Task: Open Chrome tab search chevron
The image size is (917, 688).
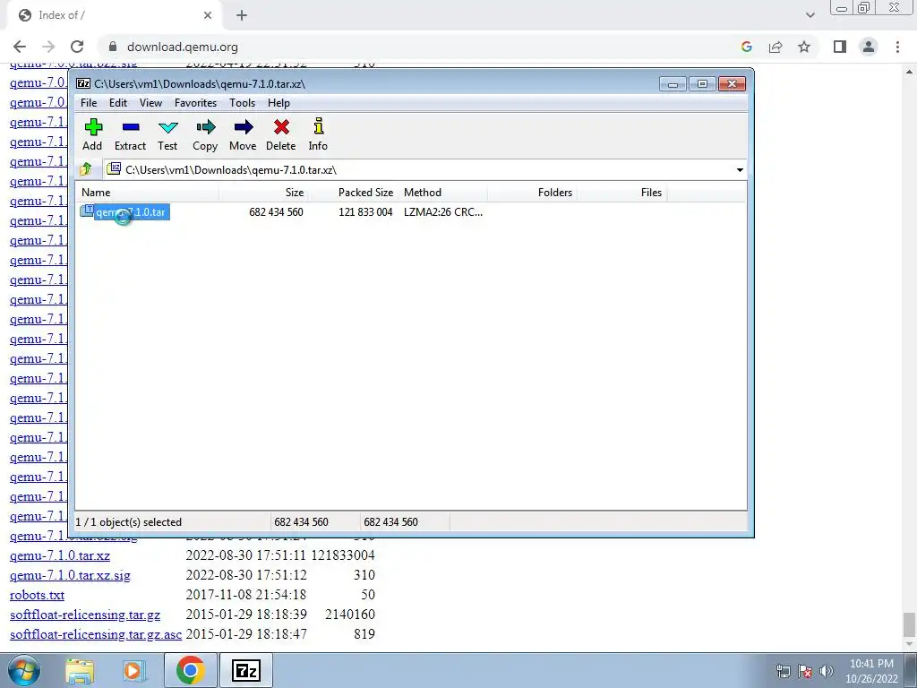Action: pyautogui.click(x=810, y=15)
